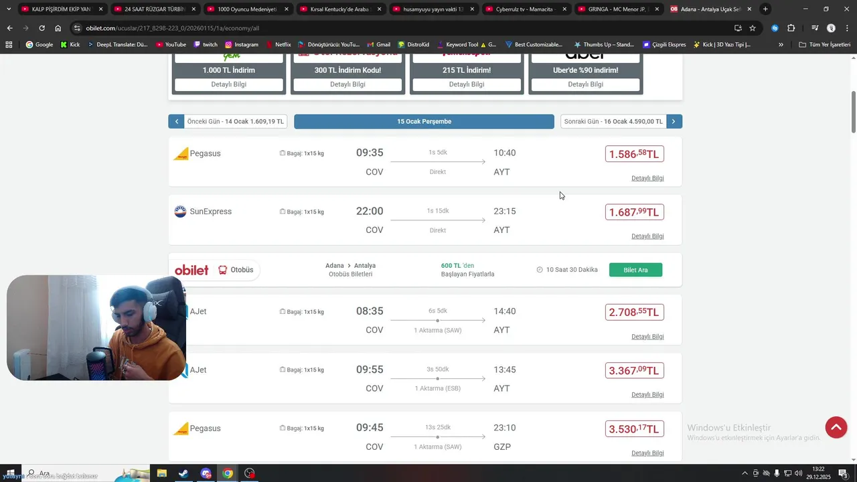Select the 3.530,17 TL Pegasus price
The height and width of the screenshot is (482, 857).
(x=634, y=428)
